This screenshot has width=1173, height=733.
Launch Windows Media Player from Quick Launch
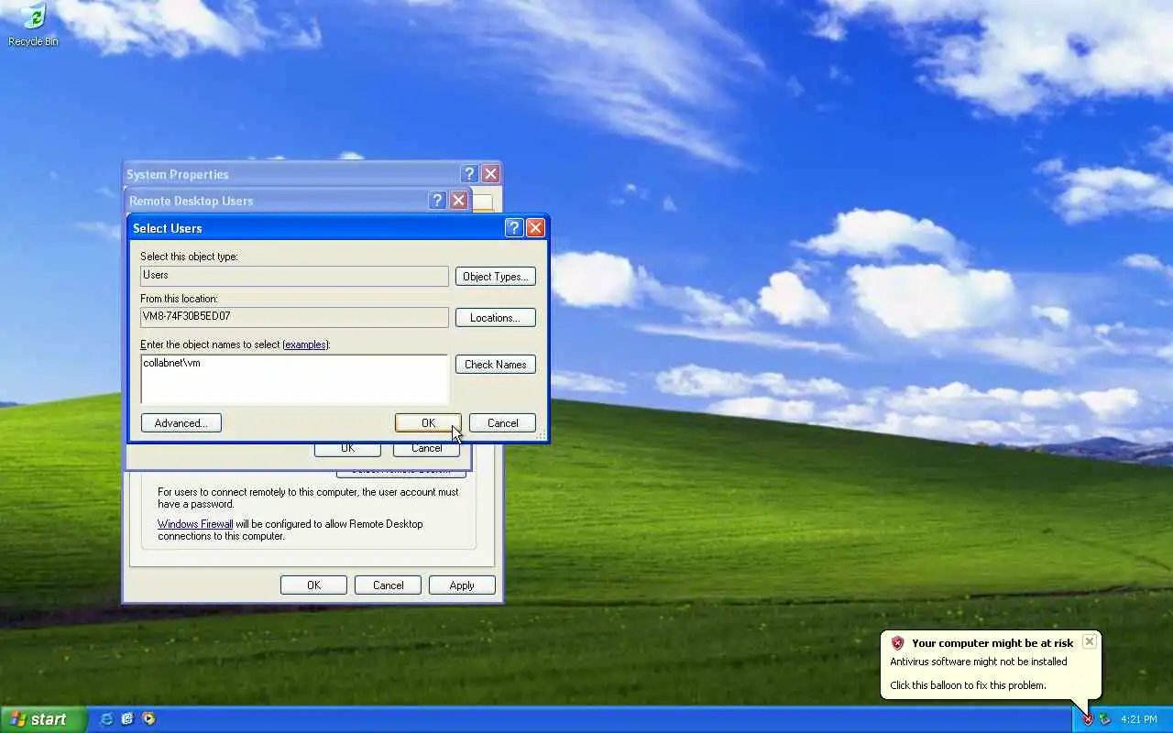[x=148, y=719]
